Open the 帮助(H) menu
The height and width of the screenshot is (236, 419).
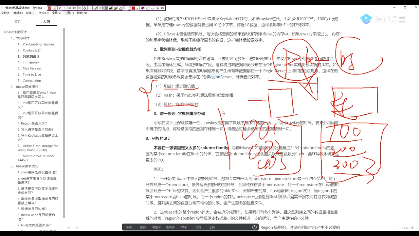[x=82, y=13]
